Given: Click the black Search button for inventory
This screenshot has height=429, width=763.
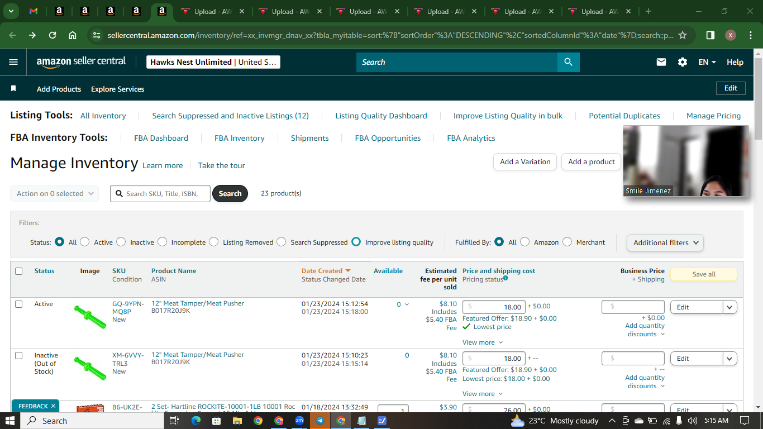Looking at the screenshot, I should 230,193.
